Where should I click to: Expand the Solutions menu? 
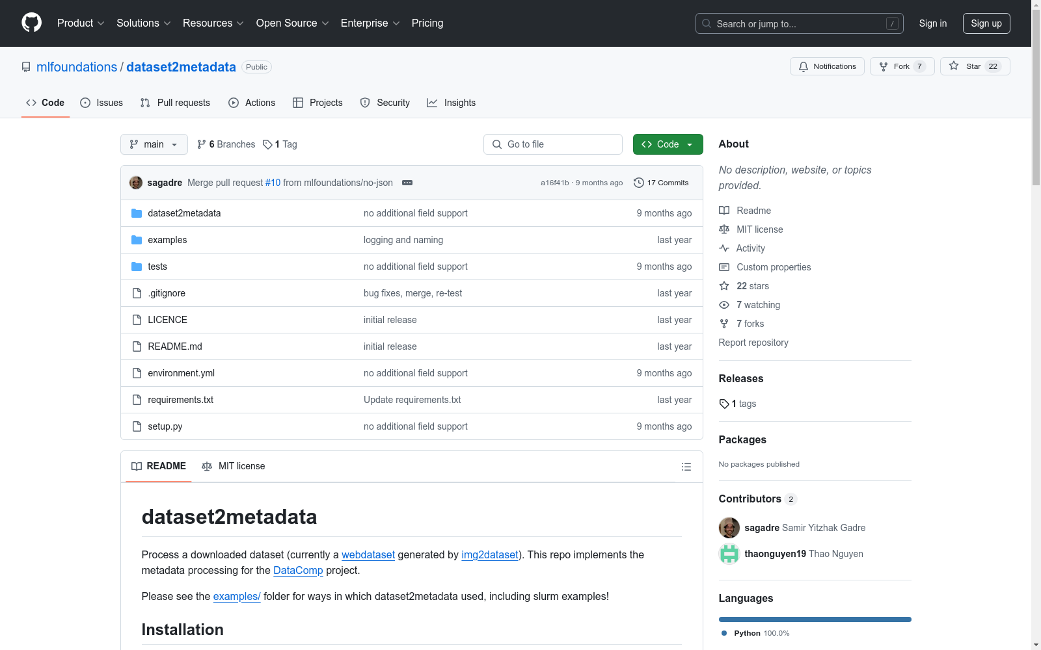[x=144, y=23]
